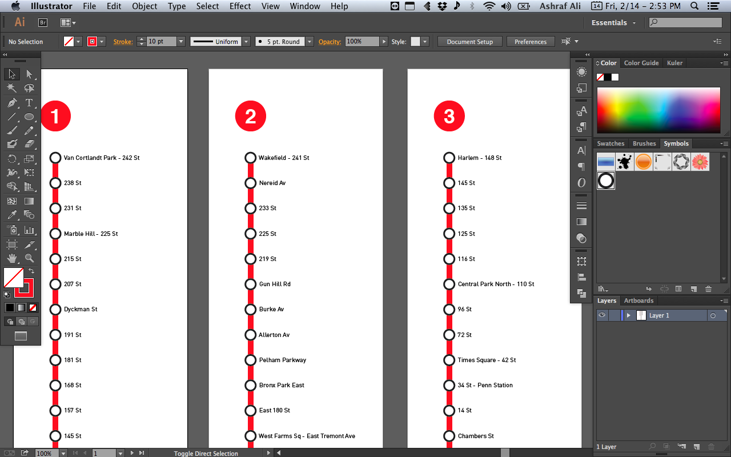Select the Shape Builder tool

[x=12, y=186]
